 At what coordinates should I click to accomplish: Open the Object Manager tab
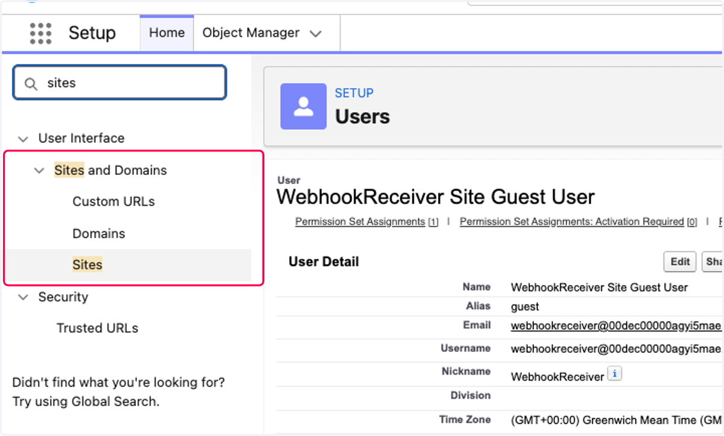[250, 33]
